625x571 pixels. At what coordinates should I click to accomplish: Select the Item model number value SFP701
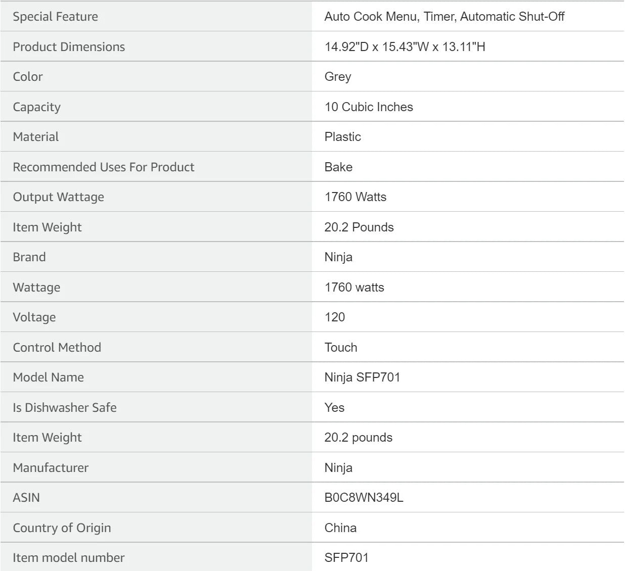point(346,558)
